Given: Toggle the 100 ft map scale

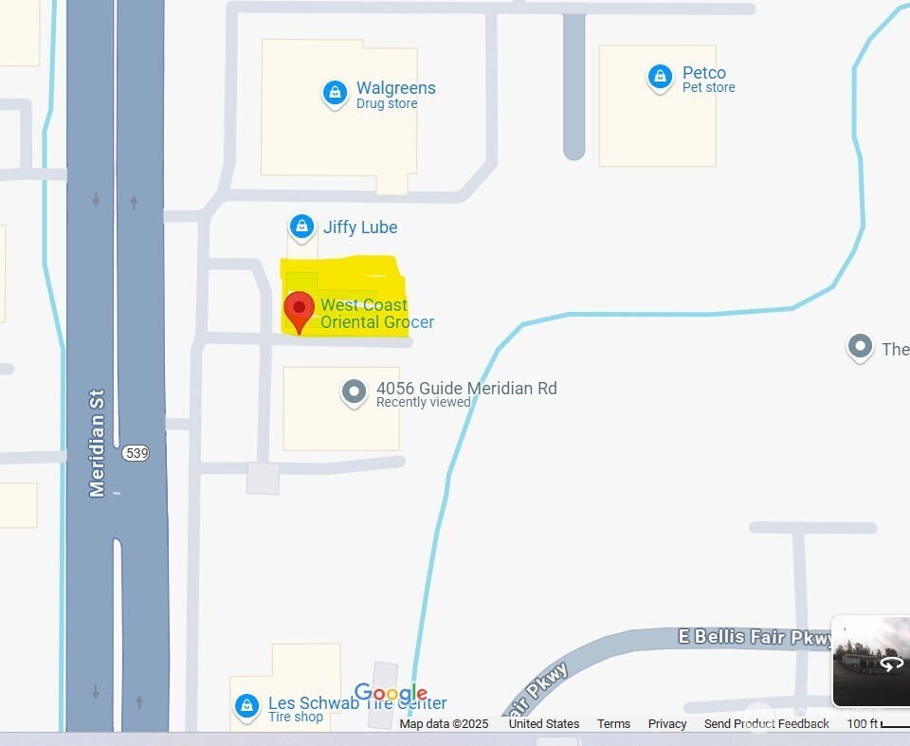Looking at the screenshot, I should (878, 723).
